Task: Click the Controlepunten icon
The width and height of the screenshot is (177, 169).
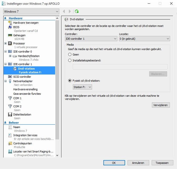Action: (x=10, y=143)
